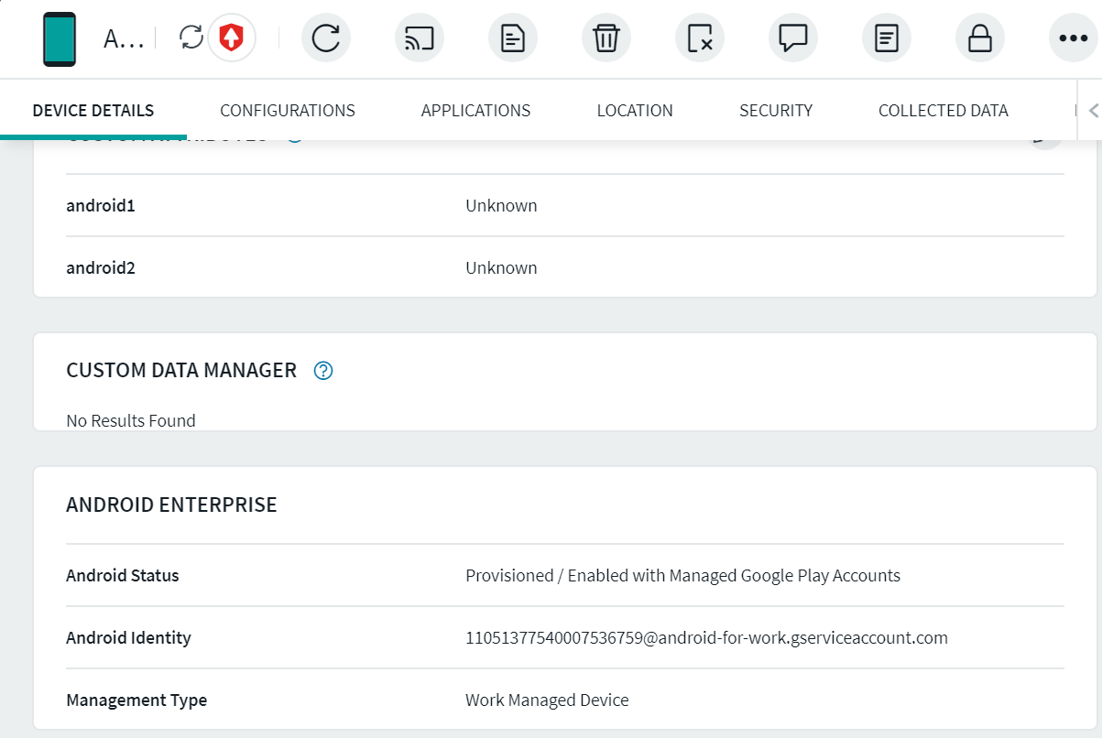This screenshot has height=738, width=1102.
Task: Open the Applications tab
Action: (475, 111)
